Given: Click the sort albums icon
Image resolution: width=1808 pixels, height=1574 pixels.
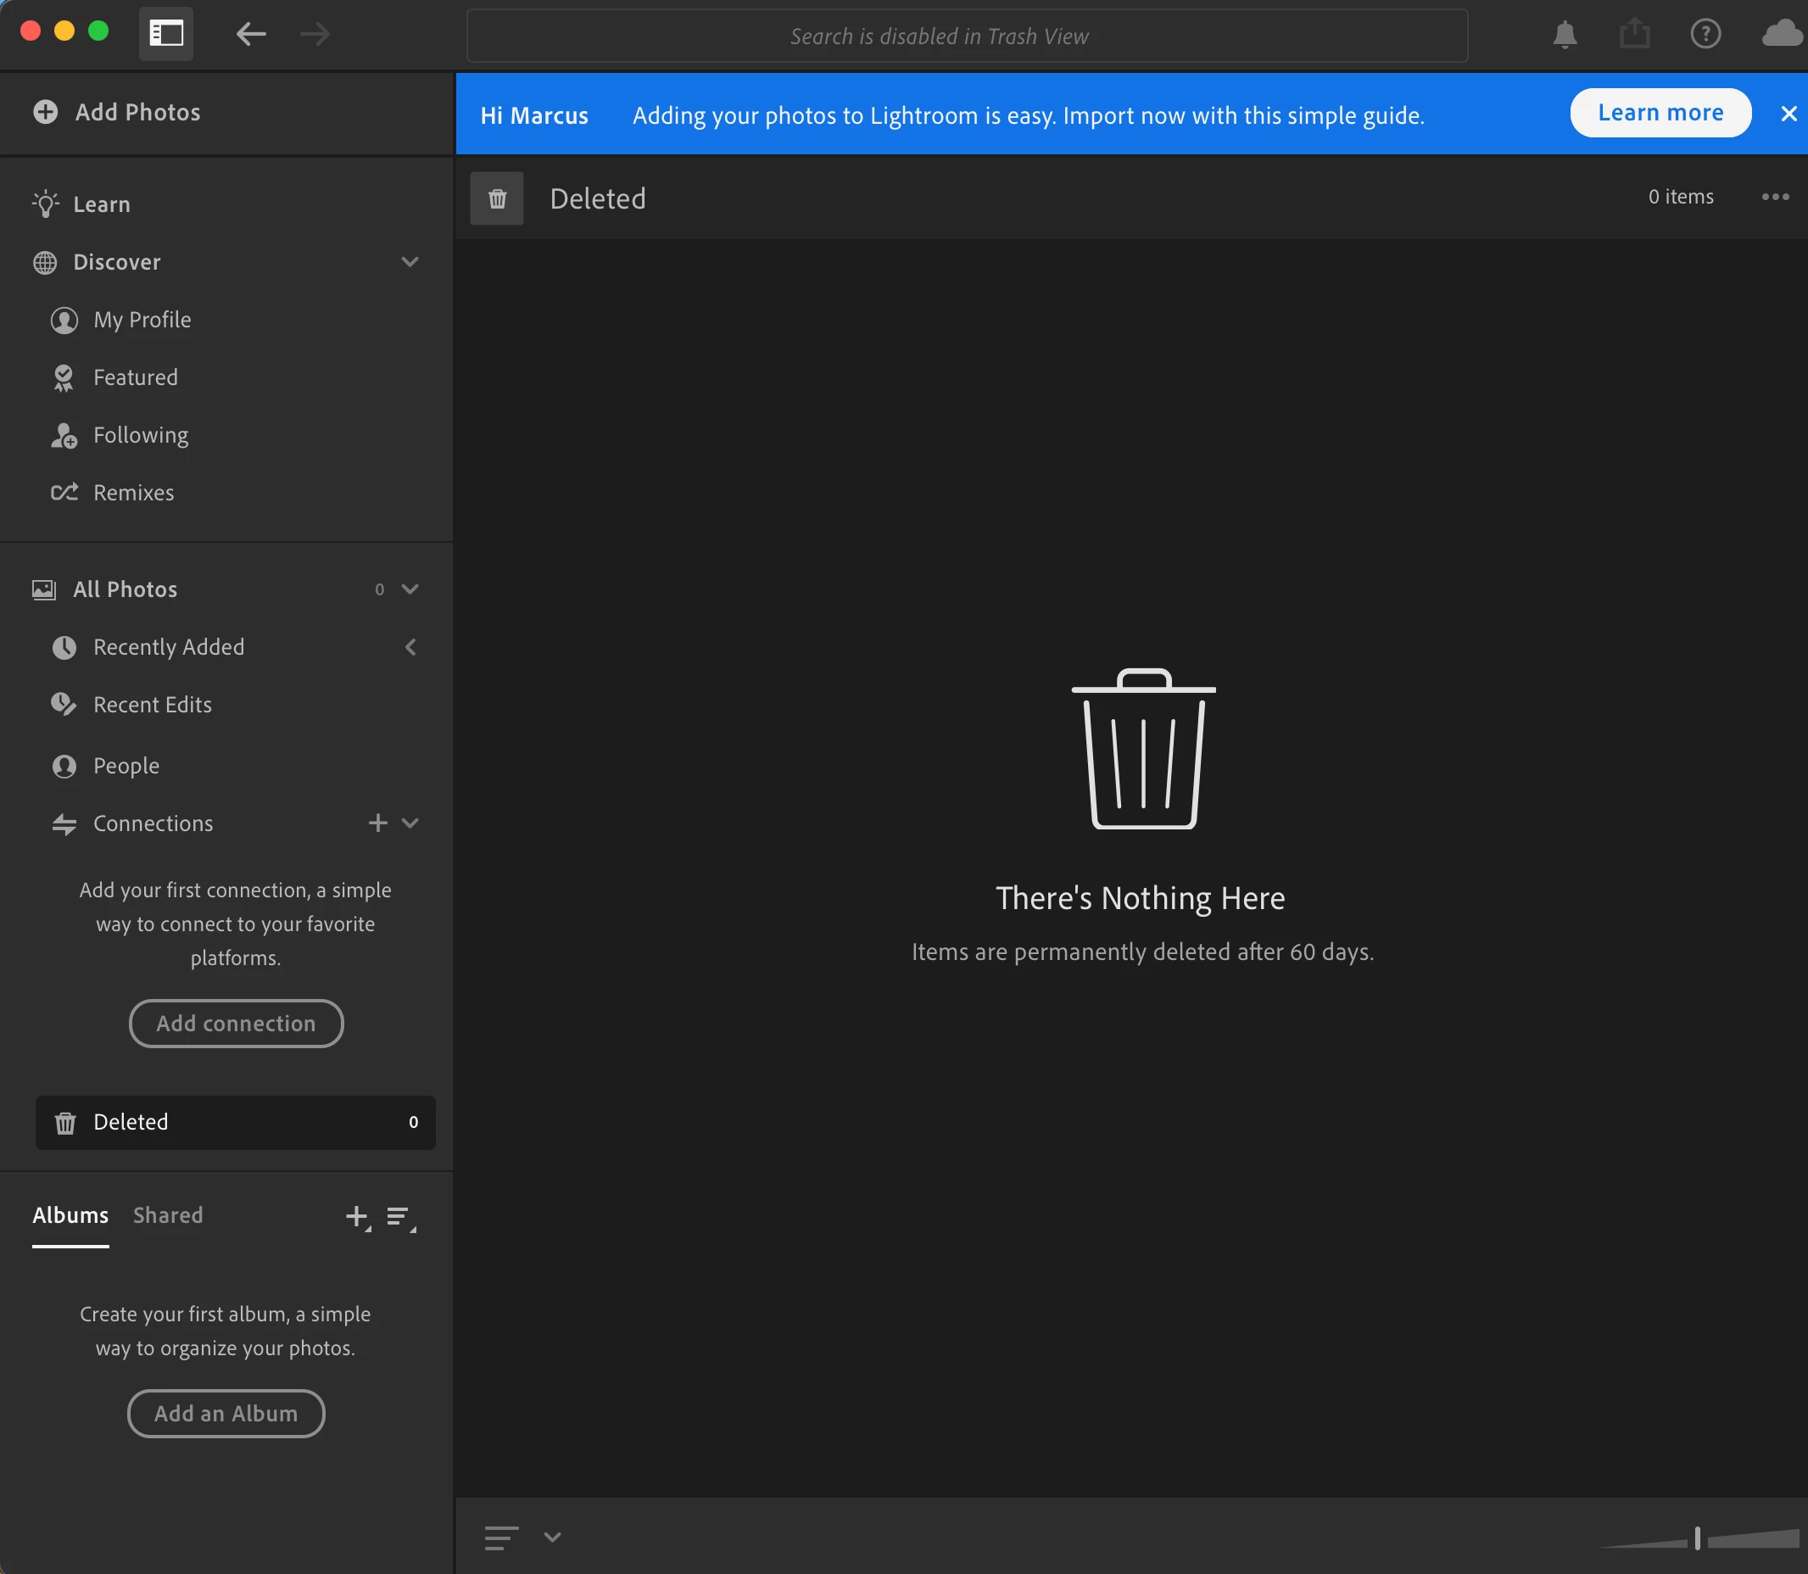Looking at the screenshot, I should click(x=400, y=1218).
